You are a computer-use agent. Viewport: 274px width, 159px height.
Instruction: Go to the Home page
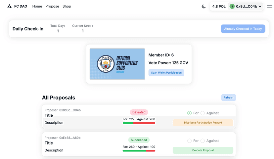coord(37,6)
